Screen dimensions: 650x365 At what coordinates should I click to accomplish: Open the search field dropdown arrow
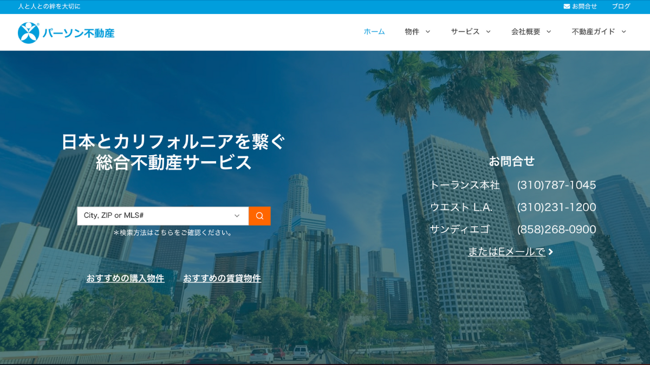pos(237,216)
